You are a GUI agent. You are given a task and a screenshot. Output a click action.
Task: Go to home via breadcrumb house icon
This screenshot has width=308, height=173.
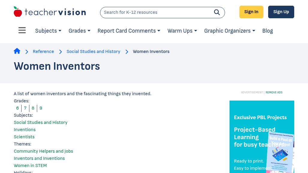tap(17, 51)
